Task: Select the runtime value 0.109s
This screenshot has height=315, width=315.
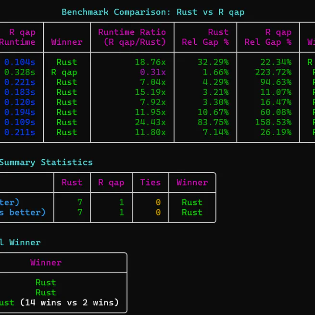Action: pos(20,122)
